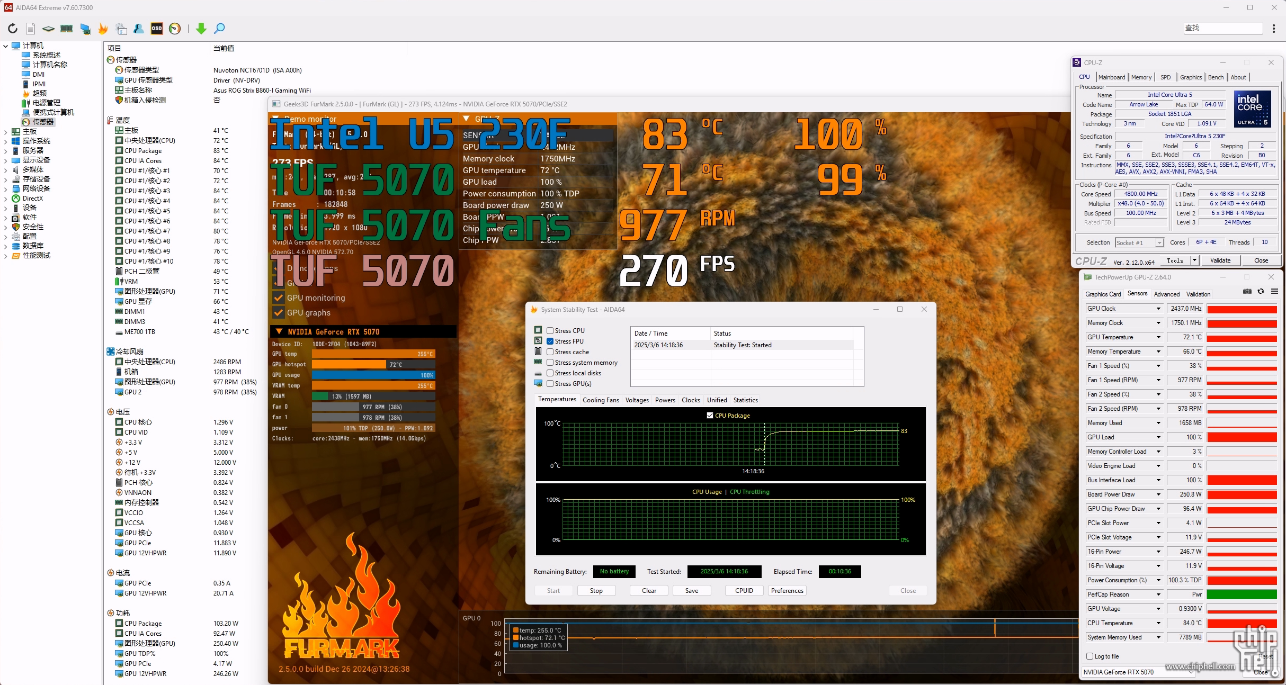Click GPU-Z refresh icon
The height and width of the screenshot is (685, 1286).
pos(1261,292)
